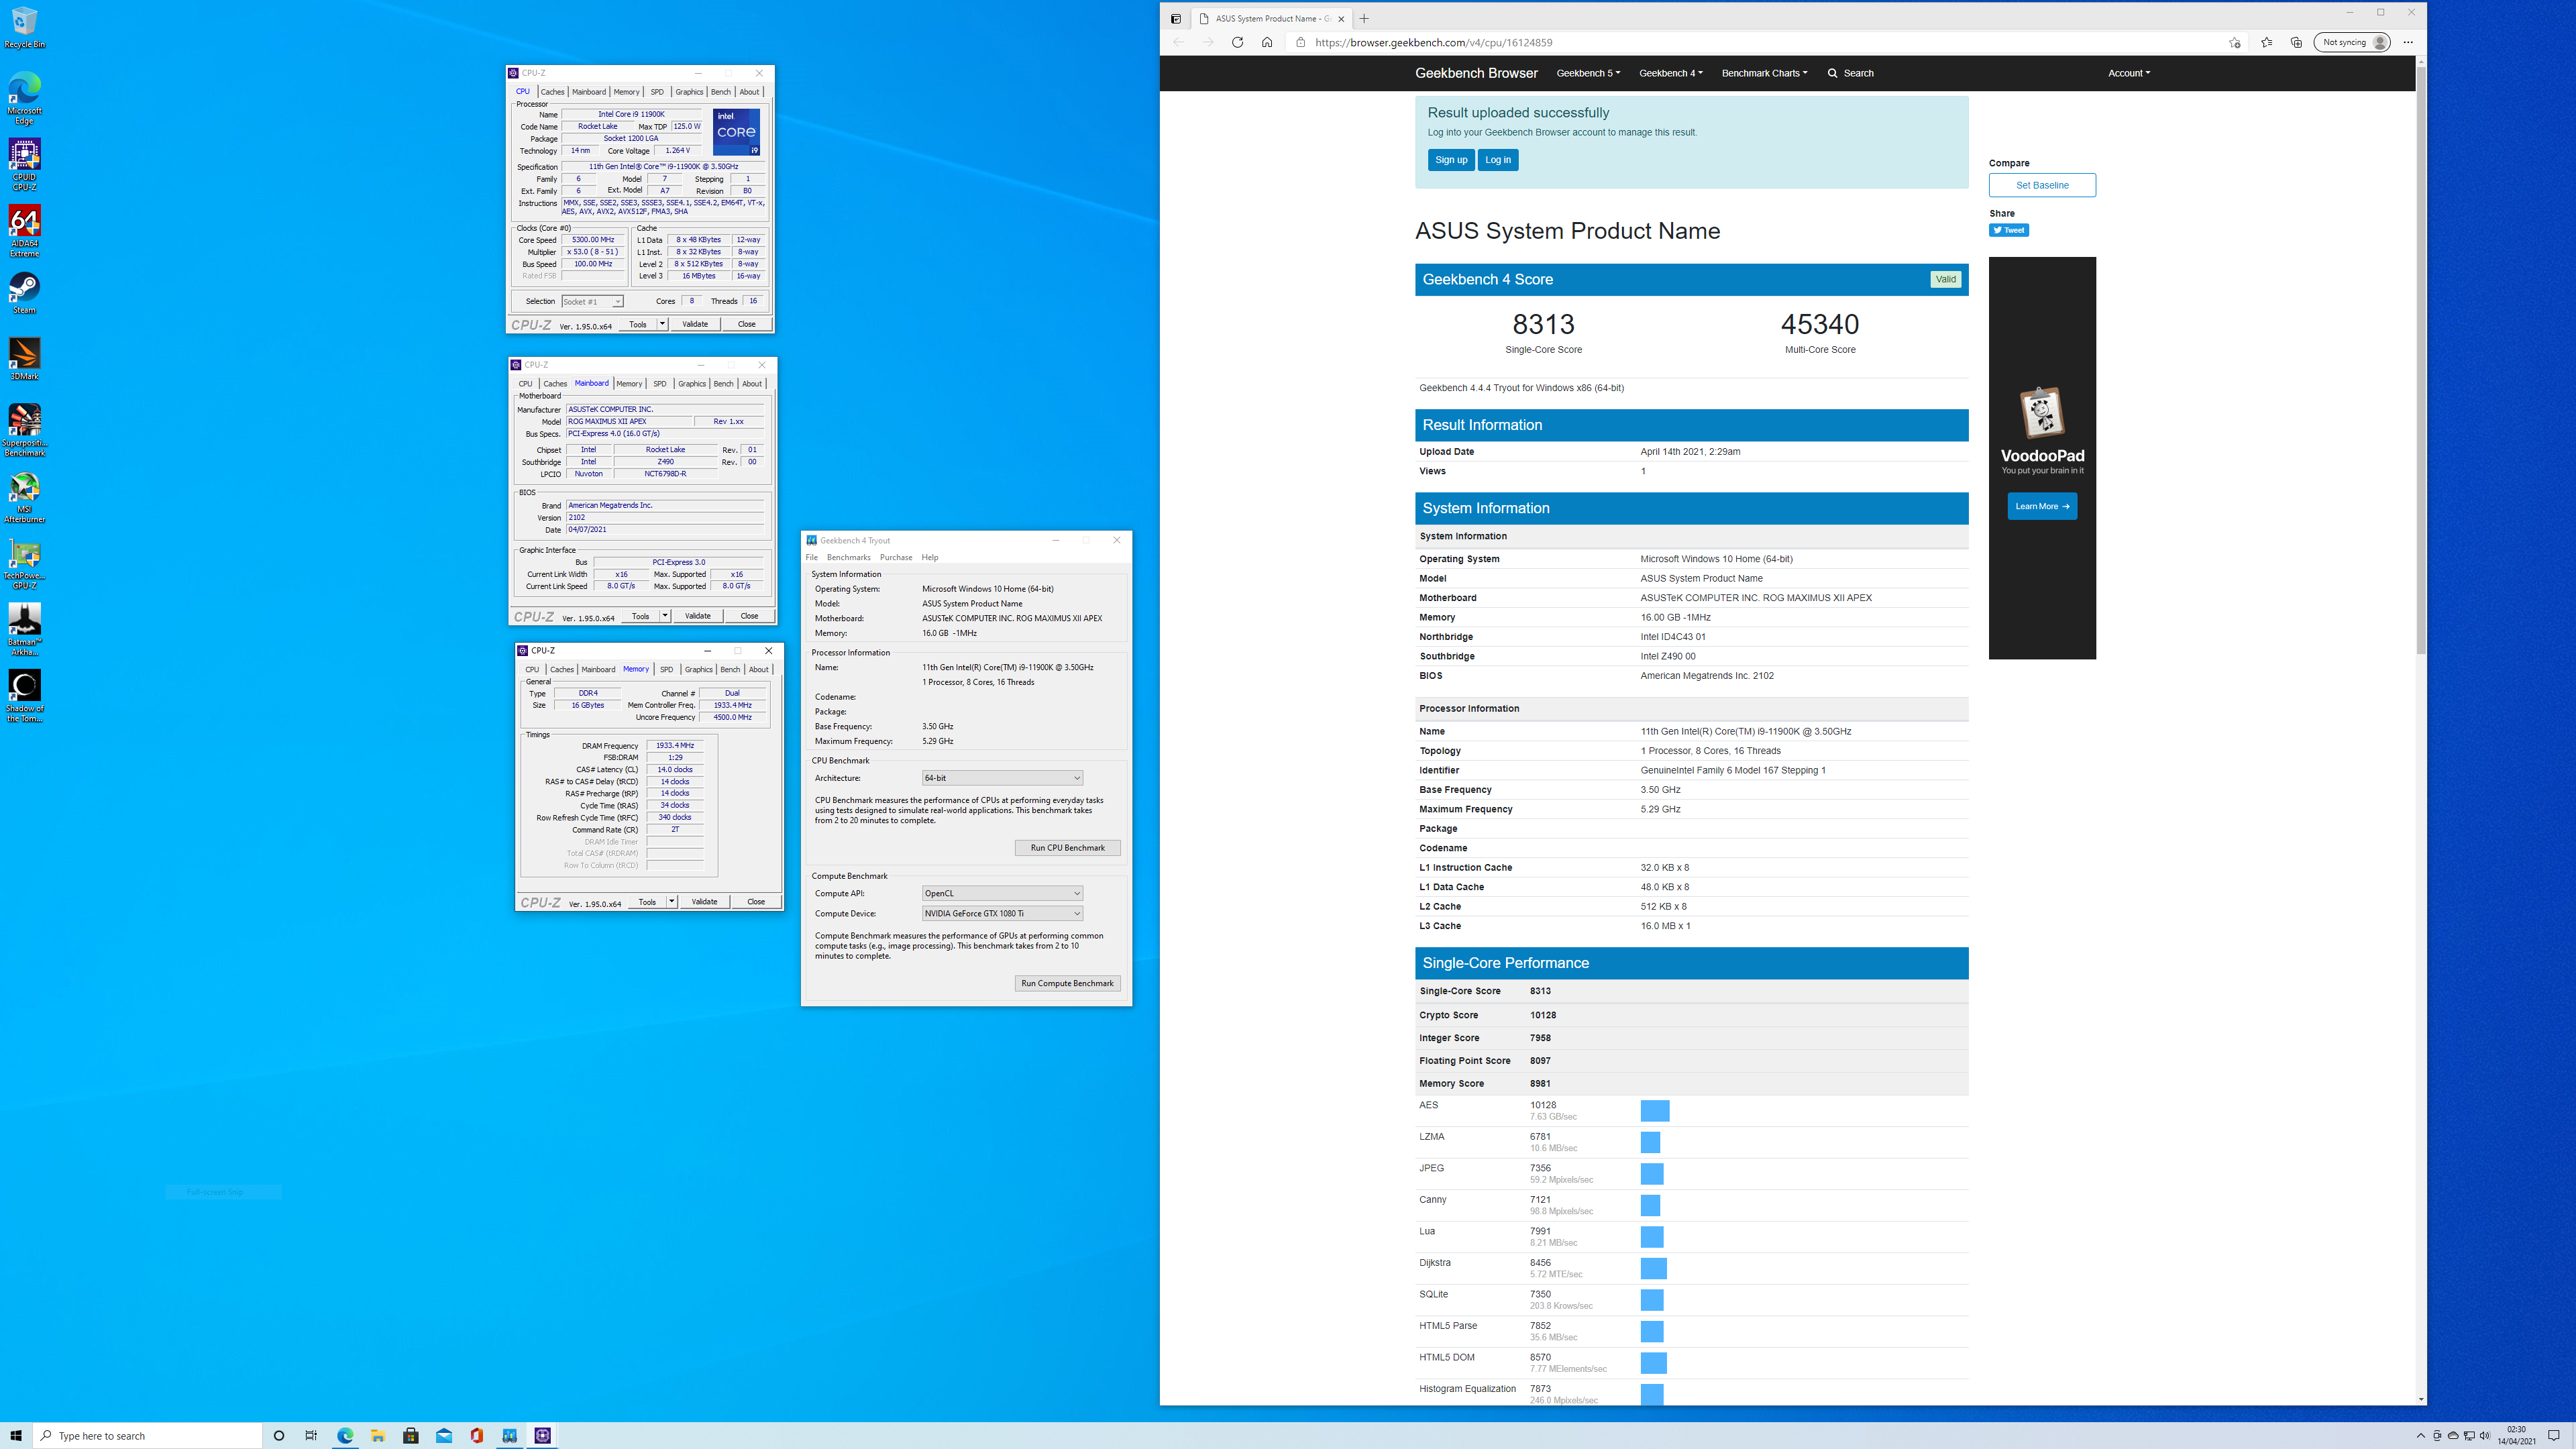Open the File menu in Geekbench 4
The image size is (2576, 1449).
click(x=811, y=557)
